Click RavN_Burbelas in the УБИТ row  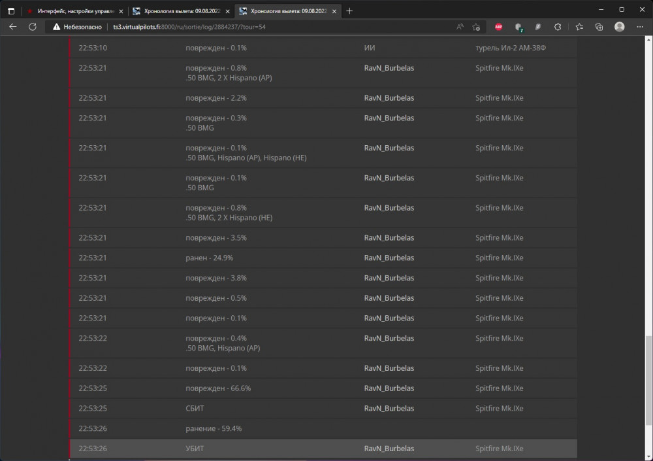389,449
